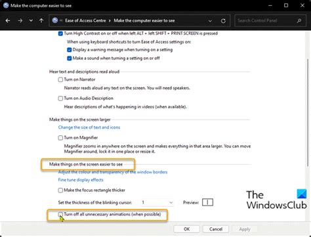Click the forward navigation arrow
311x237 pixels.
coord(20,21)
